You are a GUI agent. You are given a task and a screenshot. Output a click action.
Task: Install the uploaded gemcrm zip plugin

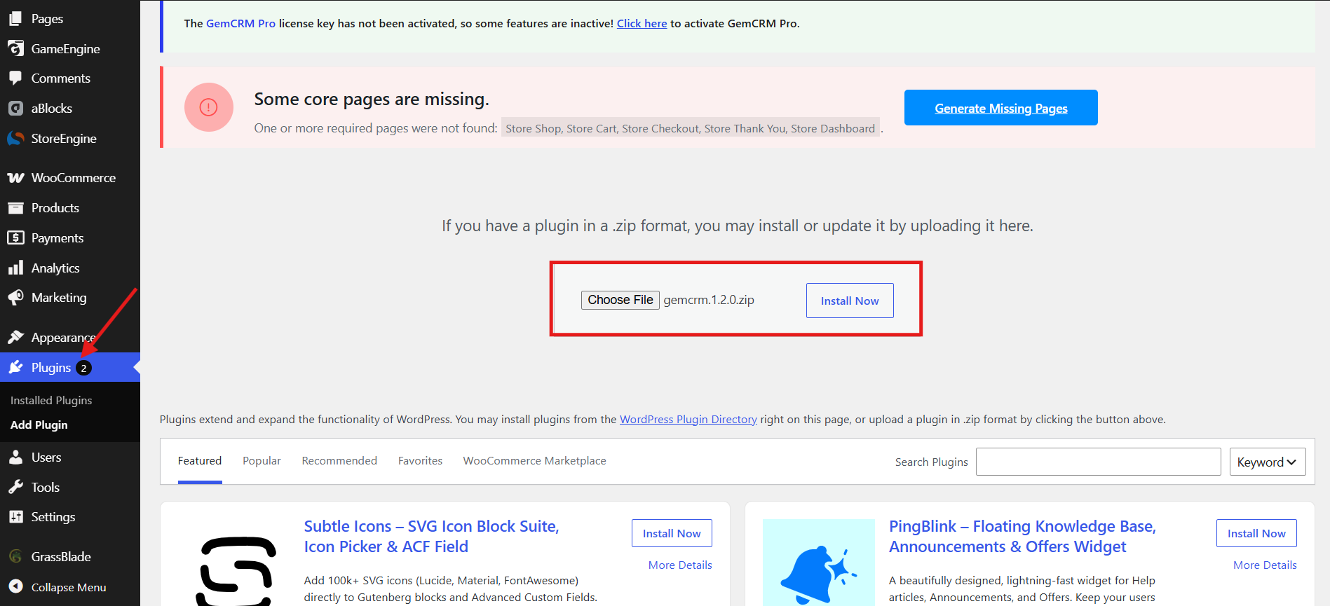click(x=850, y=301)
